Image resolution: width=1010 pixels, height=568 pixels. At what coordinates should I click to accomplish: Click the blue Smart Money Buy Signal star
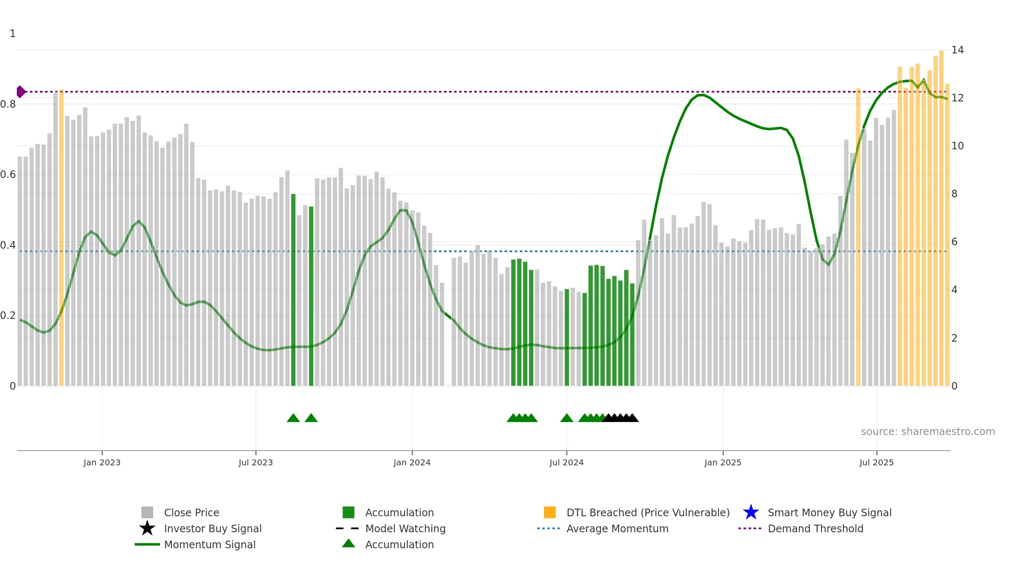point(751,512)
